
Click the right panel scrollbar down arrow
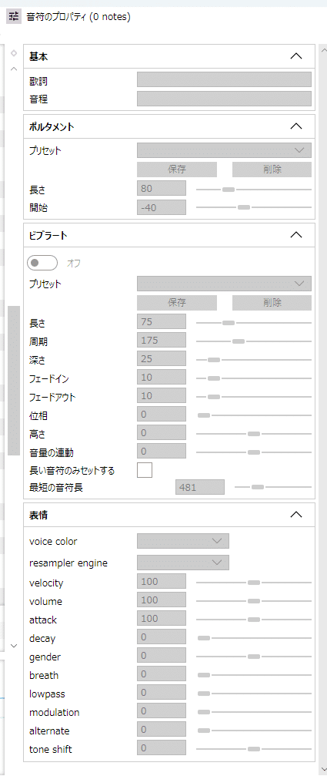click(323, 769)
